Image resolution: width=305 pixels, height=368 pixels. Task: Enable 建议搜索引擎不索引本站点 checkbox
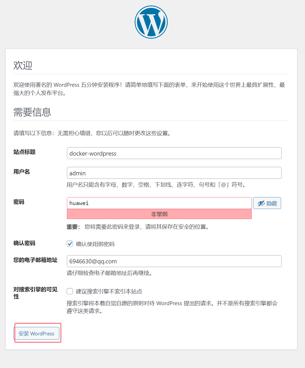70,291
